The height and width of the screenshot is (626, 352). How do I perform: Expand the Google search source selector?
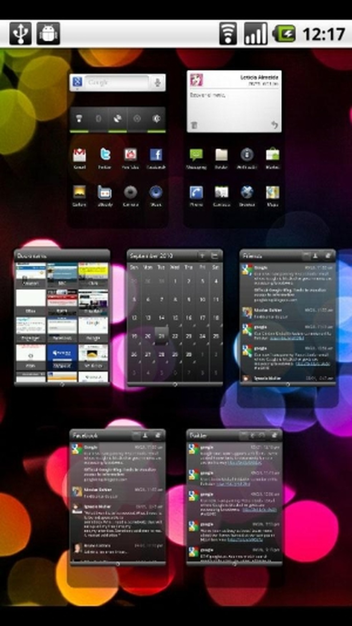77,82
